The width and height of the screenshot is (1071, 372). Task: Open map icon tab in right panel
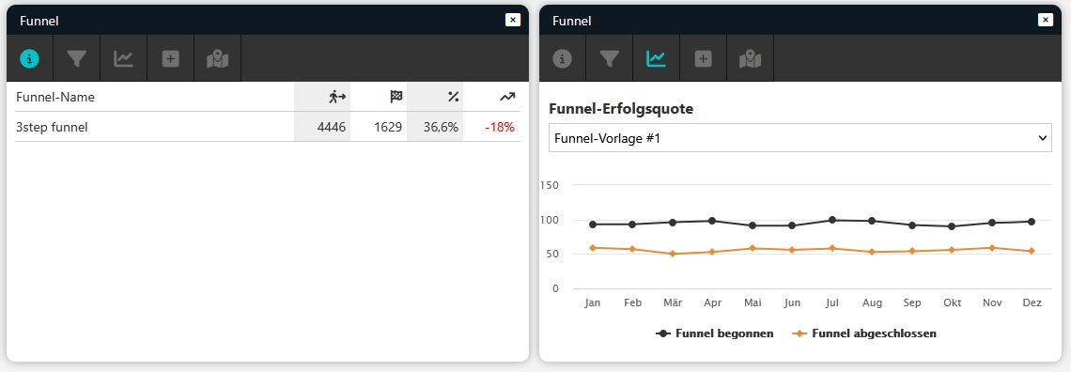click(x=751, y=58)
